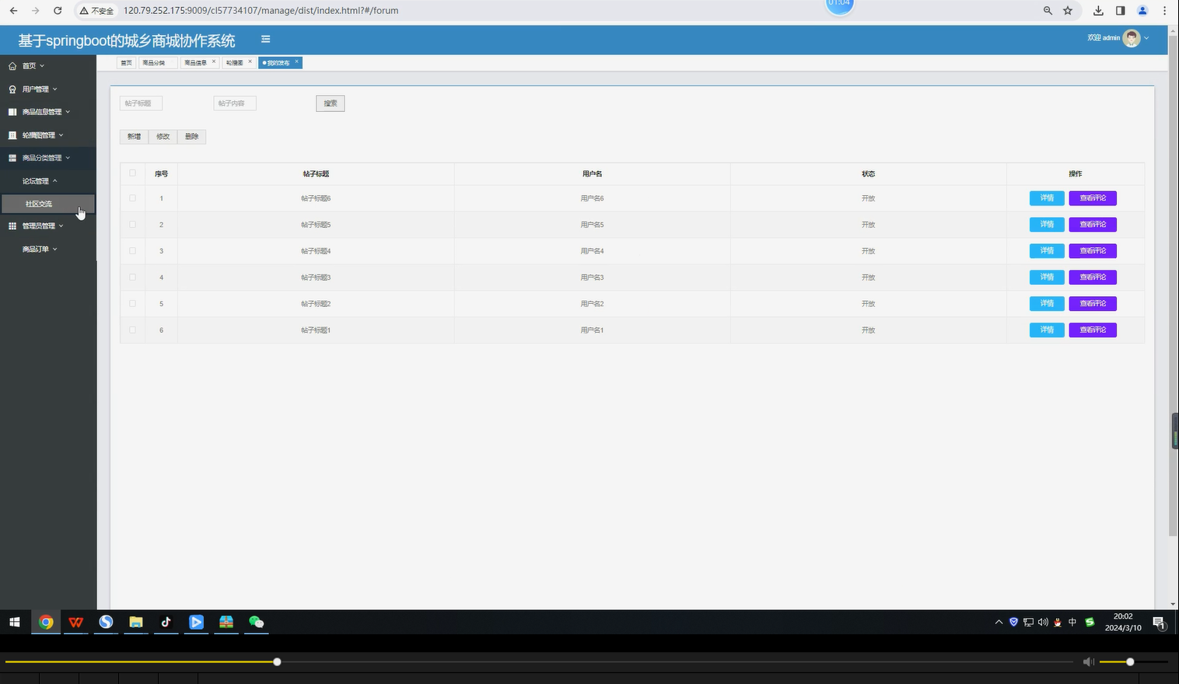
Task: Open Chrome profile icon
Action: point(1142,11)
